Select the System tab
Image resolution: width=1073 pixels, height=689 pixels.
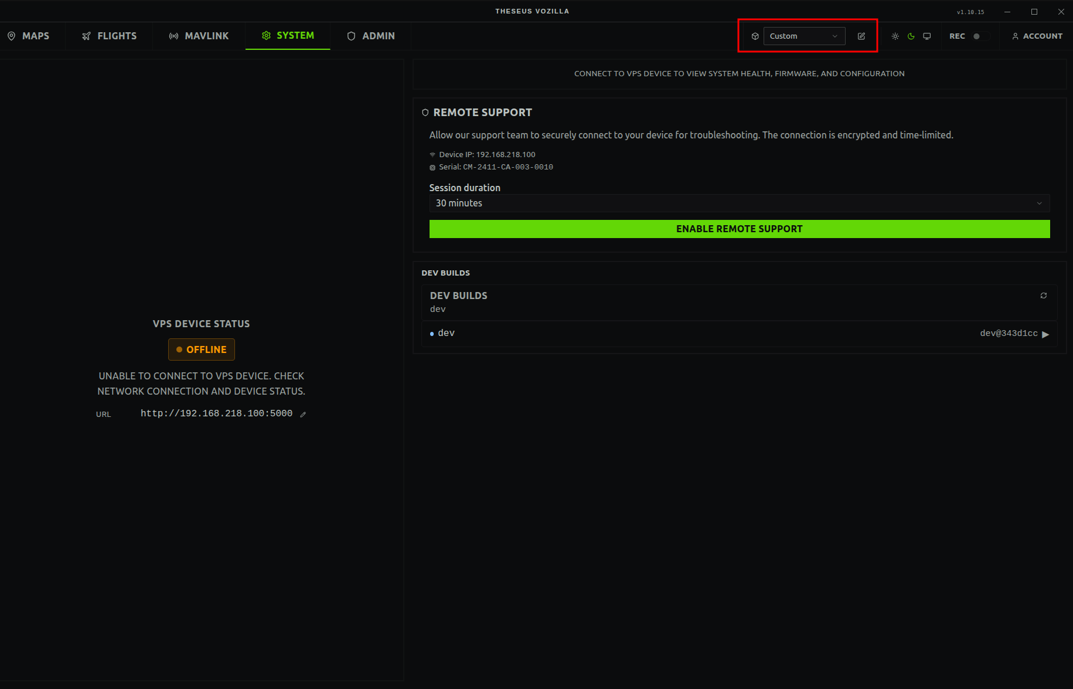pyautogui.click(x=288, y=36)
